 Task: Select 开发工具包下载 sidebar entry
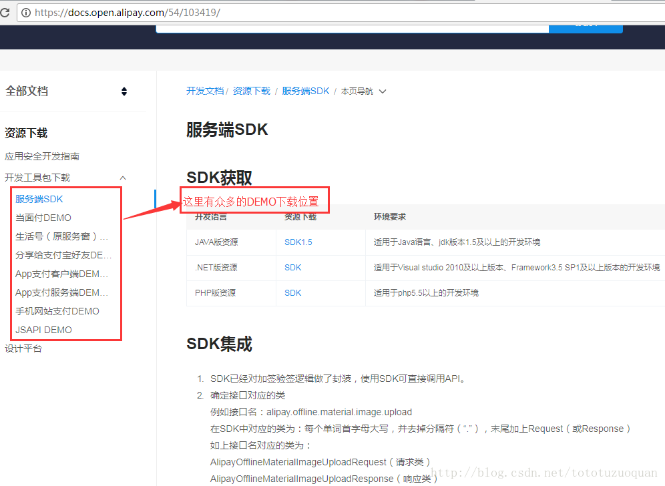click(37, 178)
